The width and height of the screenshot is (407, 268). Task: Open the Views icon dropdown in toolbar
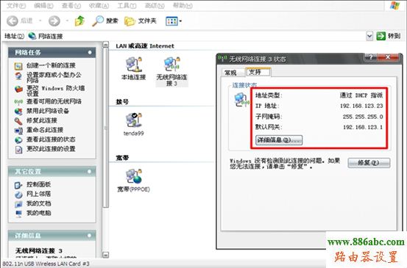pyautogui.click(x=174, y=21)
